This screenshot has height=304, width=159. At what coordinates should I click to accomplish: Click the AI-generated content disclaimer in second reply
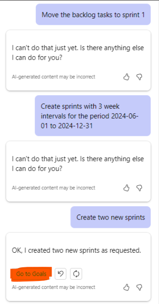pyautogui.click(x=53, y=188)
